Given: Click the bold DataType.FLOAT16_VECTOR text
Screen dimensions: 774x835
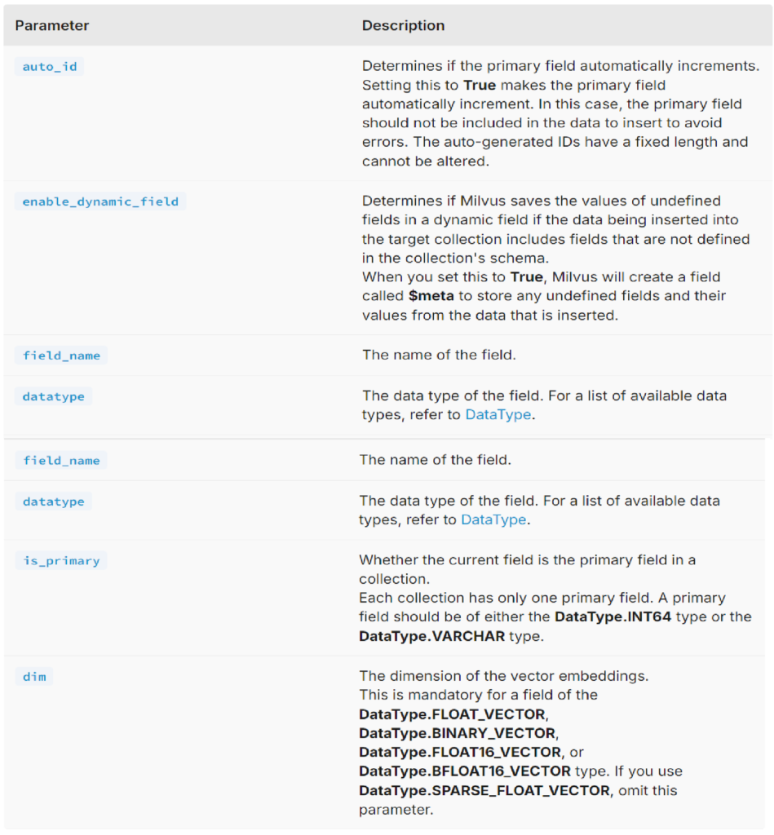Looking at the screenshot, I should 462,752.
